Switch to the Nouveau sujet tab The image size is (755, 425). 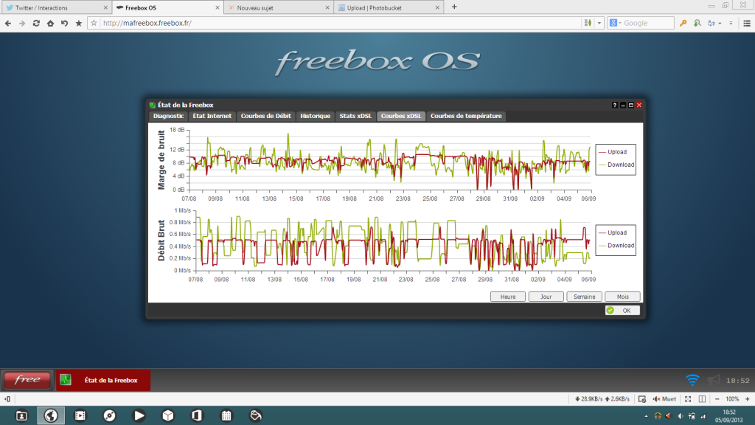(279, 7)
